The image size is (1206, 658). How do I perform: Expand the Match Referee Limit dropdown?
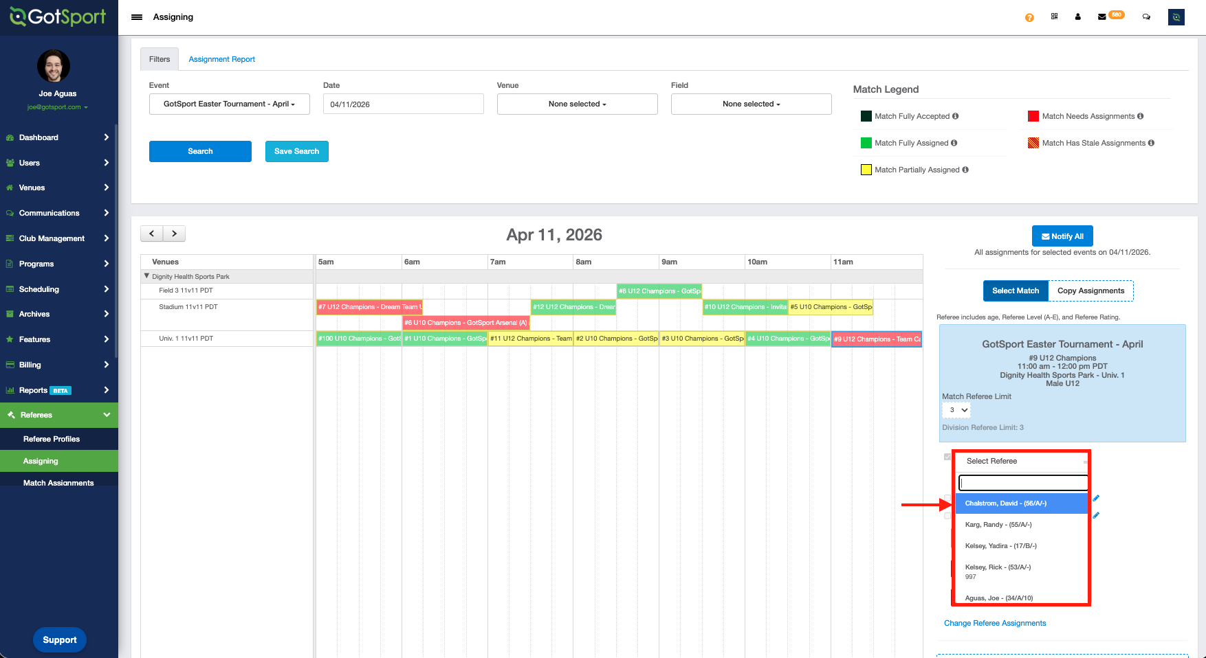pyautogui.click(x=956, y=410)
